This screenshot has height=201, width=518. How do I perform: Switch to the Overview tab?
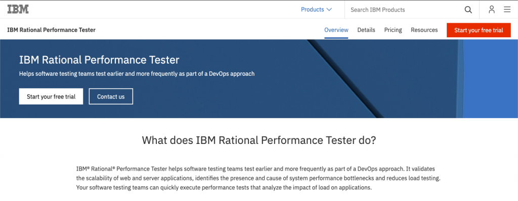pyautogui.click(x=336, y=30)
